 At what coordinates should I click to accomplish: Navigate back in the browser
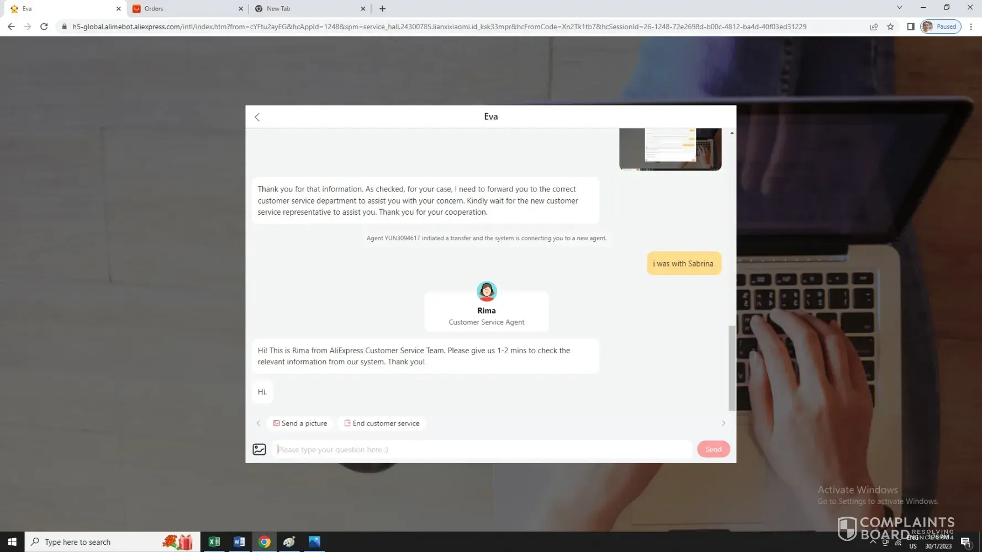click(11, 26)
